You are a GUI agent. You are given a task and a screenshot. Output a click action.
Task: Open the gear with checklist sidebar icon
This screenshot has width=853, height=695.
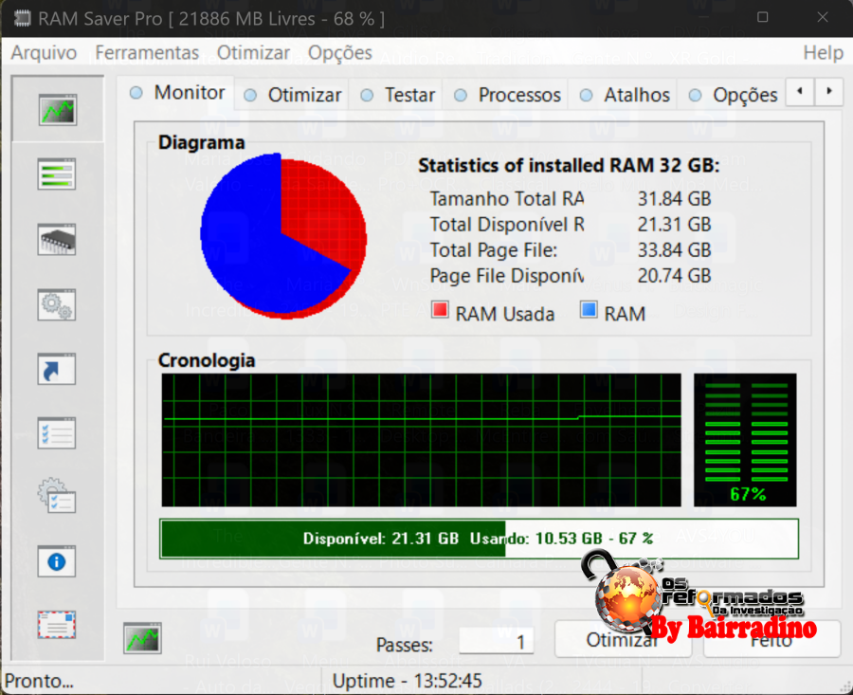[x=57, y=496]
